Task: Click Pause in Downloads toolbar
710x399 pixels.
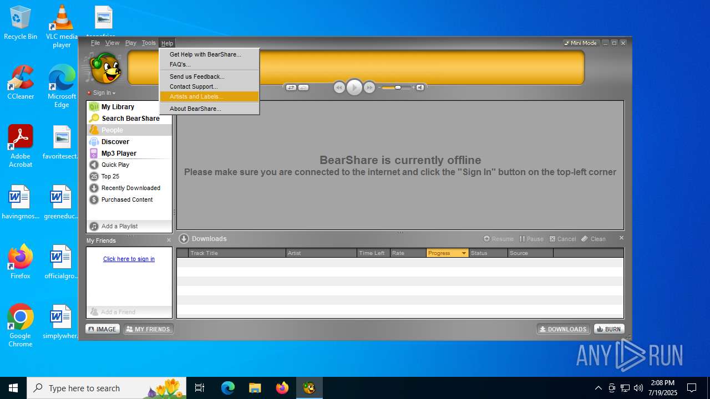Action: tap(531, 239)
